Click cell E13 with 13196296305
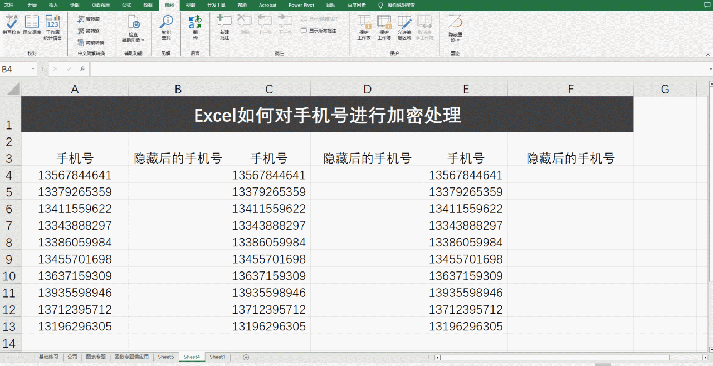Image resolution: width=713 pixels, height=366 pixels. (x=466, y=327)
